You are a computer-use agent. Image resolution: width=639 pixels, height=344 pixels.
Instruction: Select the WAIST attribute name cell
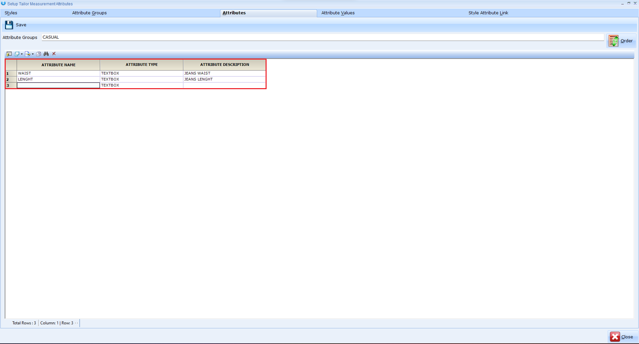click(x=58, y=73)
